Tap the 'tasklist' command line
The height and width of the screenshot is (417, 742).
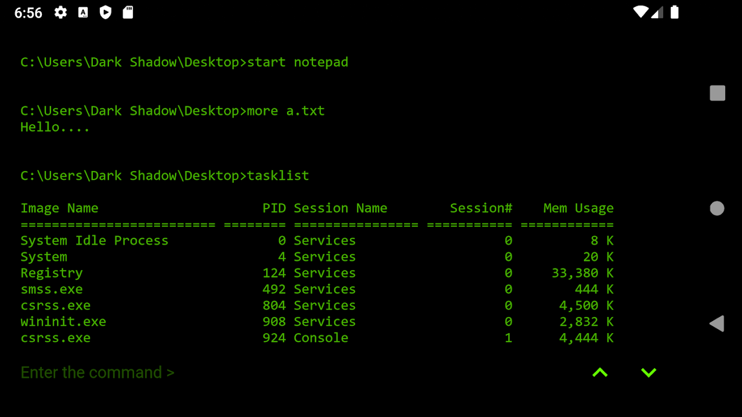[x=164, y=176]
